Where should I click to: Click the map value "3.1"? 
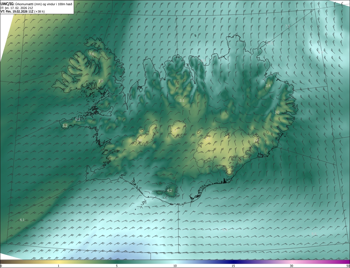click(182, 100)
